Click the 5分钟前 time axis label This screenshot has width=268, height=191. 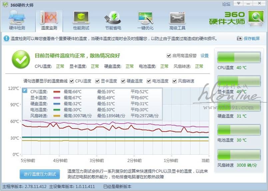click(28, 161)
